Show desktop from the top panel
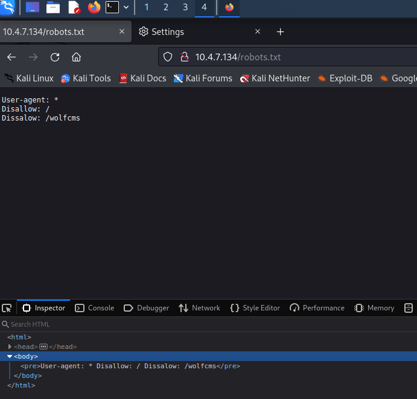 click(x=33, y=7)
